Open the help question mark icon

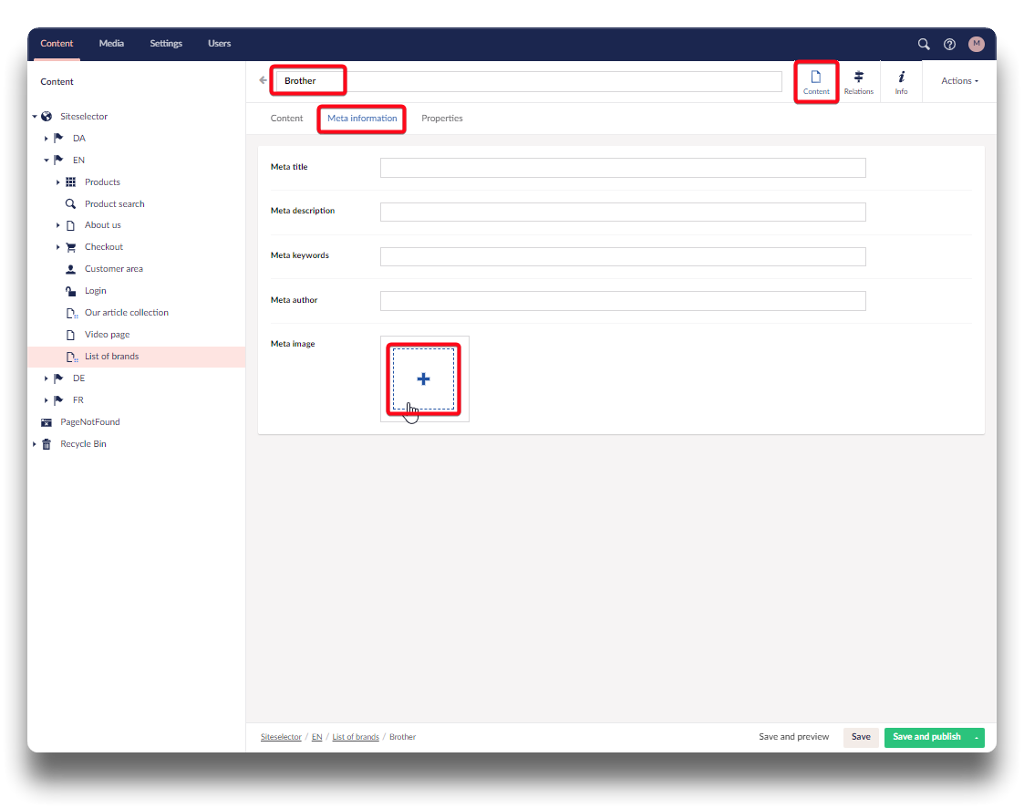pyautogui.click(x=949, y=44)
